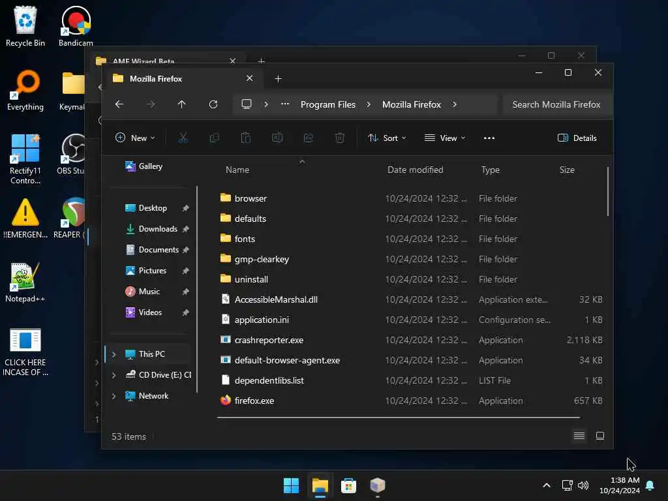The height and width of the screenshot is (501, 668).
Task: Select the Bandicam desktop shortcut
Action: 76,26
